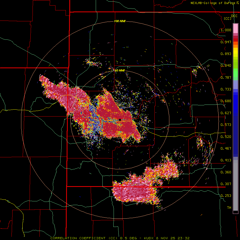Select the 0.573 color scale value
The width and height of the screenshot is (240, 240).
pyautogui.click(x=226, y=125)
